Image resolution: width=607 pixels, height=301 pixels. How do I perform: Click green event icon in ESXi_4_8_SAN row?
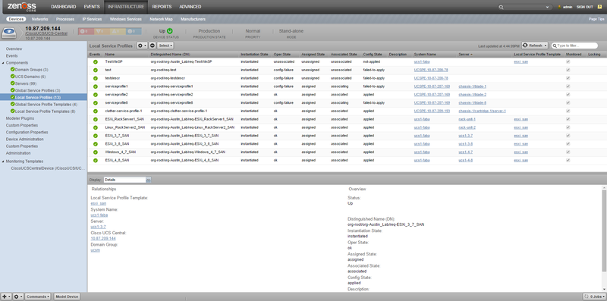click(96, 160)
